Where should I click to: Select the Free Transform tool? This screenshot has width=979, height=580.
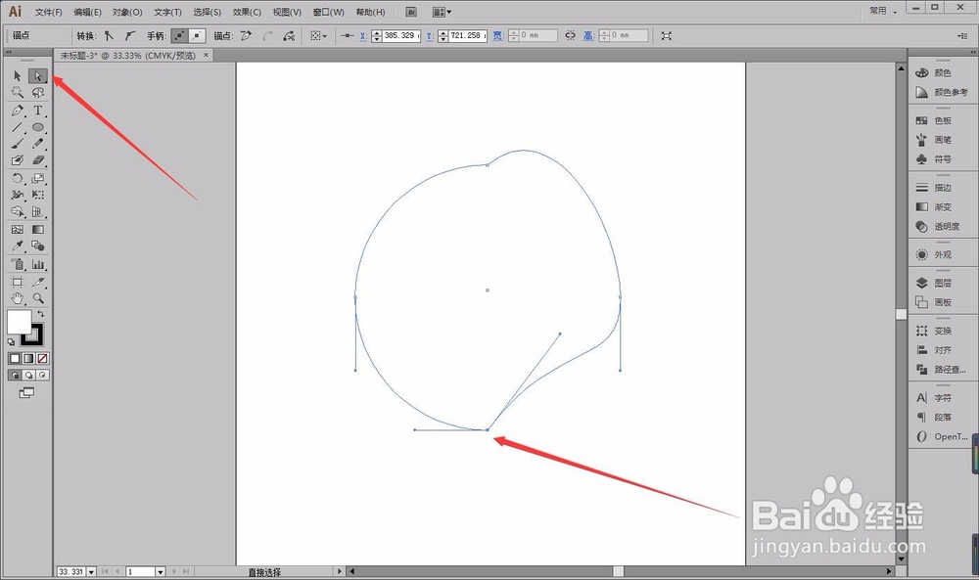click(37, 195)
